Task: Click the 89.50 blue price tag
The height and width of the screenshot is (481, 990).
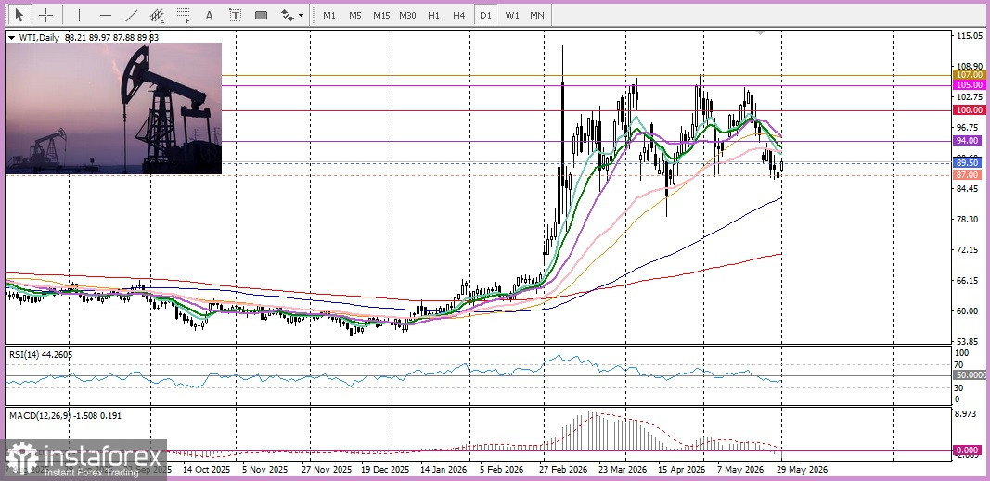Action: tap(970, 162)
